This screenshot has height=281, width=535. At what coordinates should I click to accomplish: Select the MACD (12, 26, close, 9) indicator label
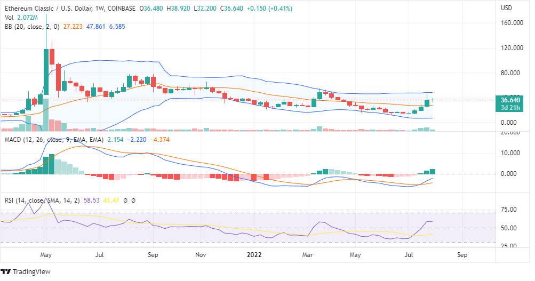click(x=52, y=140)
